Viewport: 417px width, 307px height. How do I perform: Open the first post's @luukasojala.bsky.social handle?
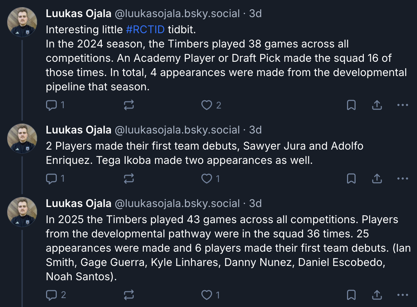point(177,14)
